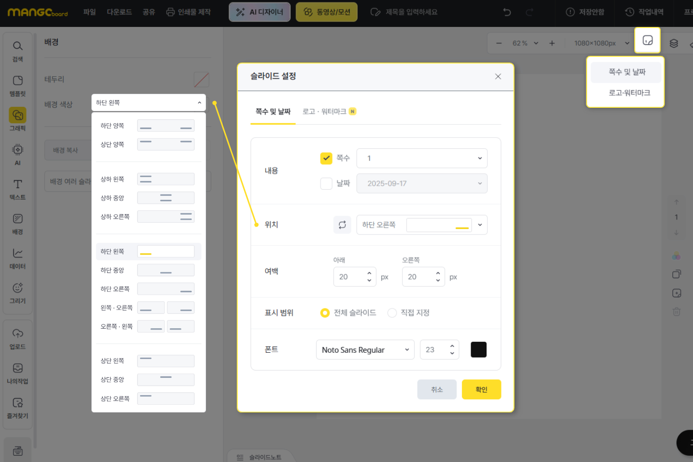Click the position swap/refresh icon beside 위치

point(342,225)
